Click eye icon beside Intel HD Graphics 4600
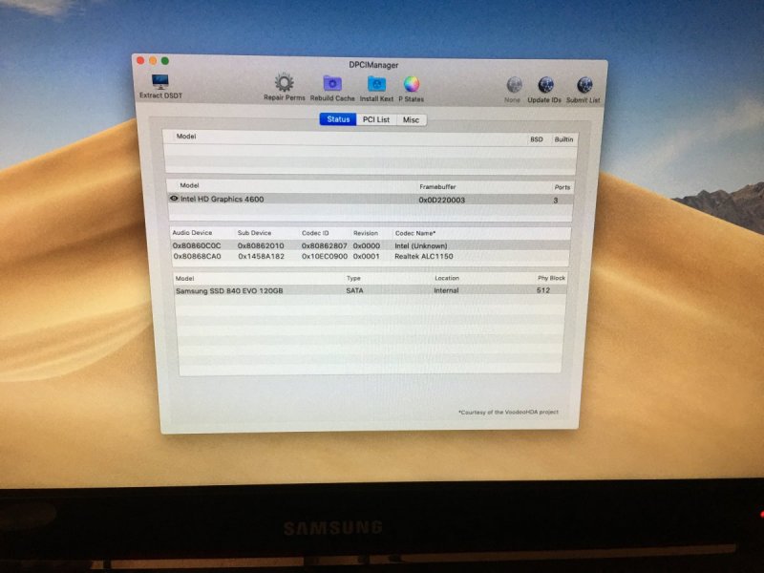 (x=174, y=199)
